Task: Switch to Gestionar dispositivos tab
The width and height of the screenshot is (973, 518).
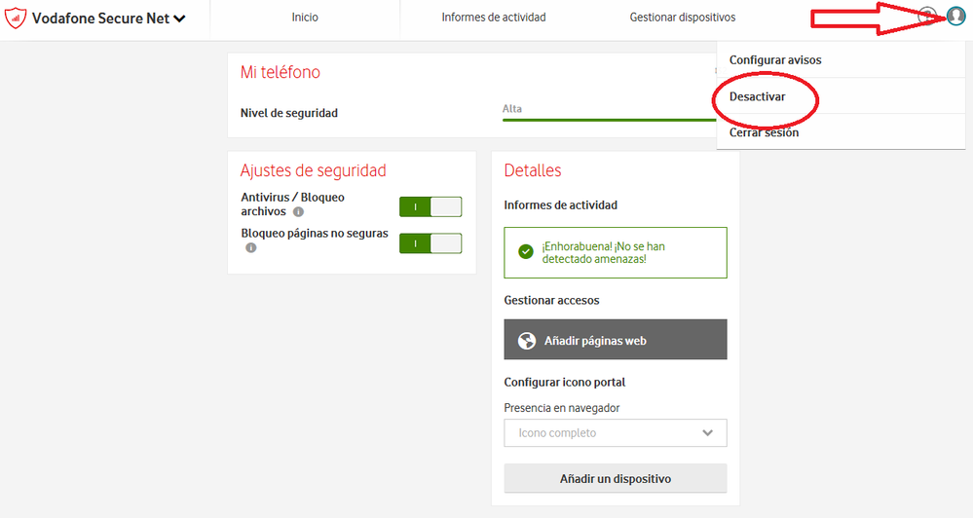Action: point(682,18)
